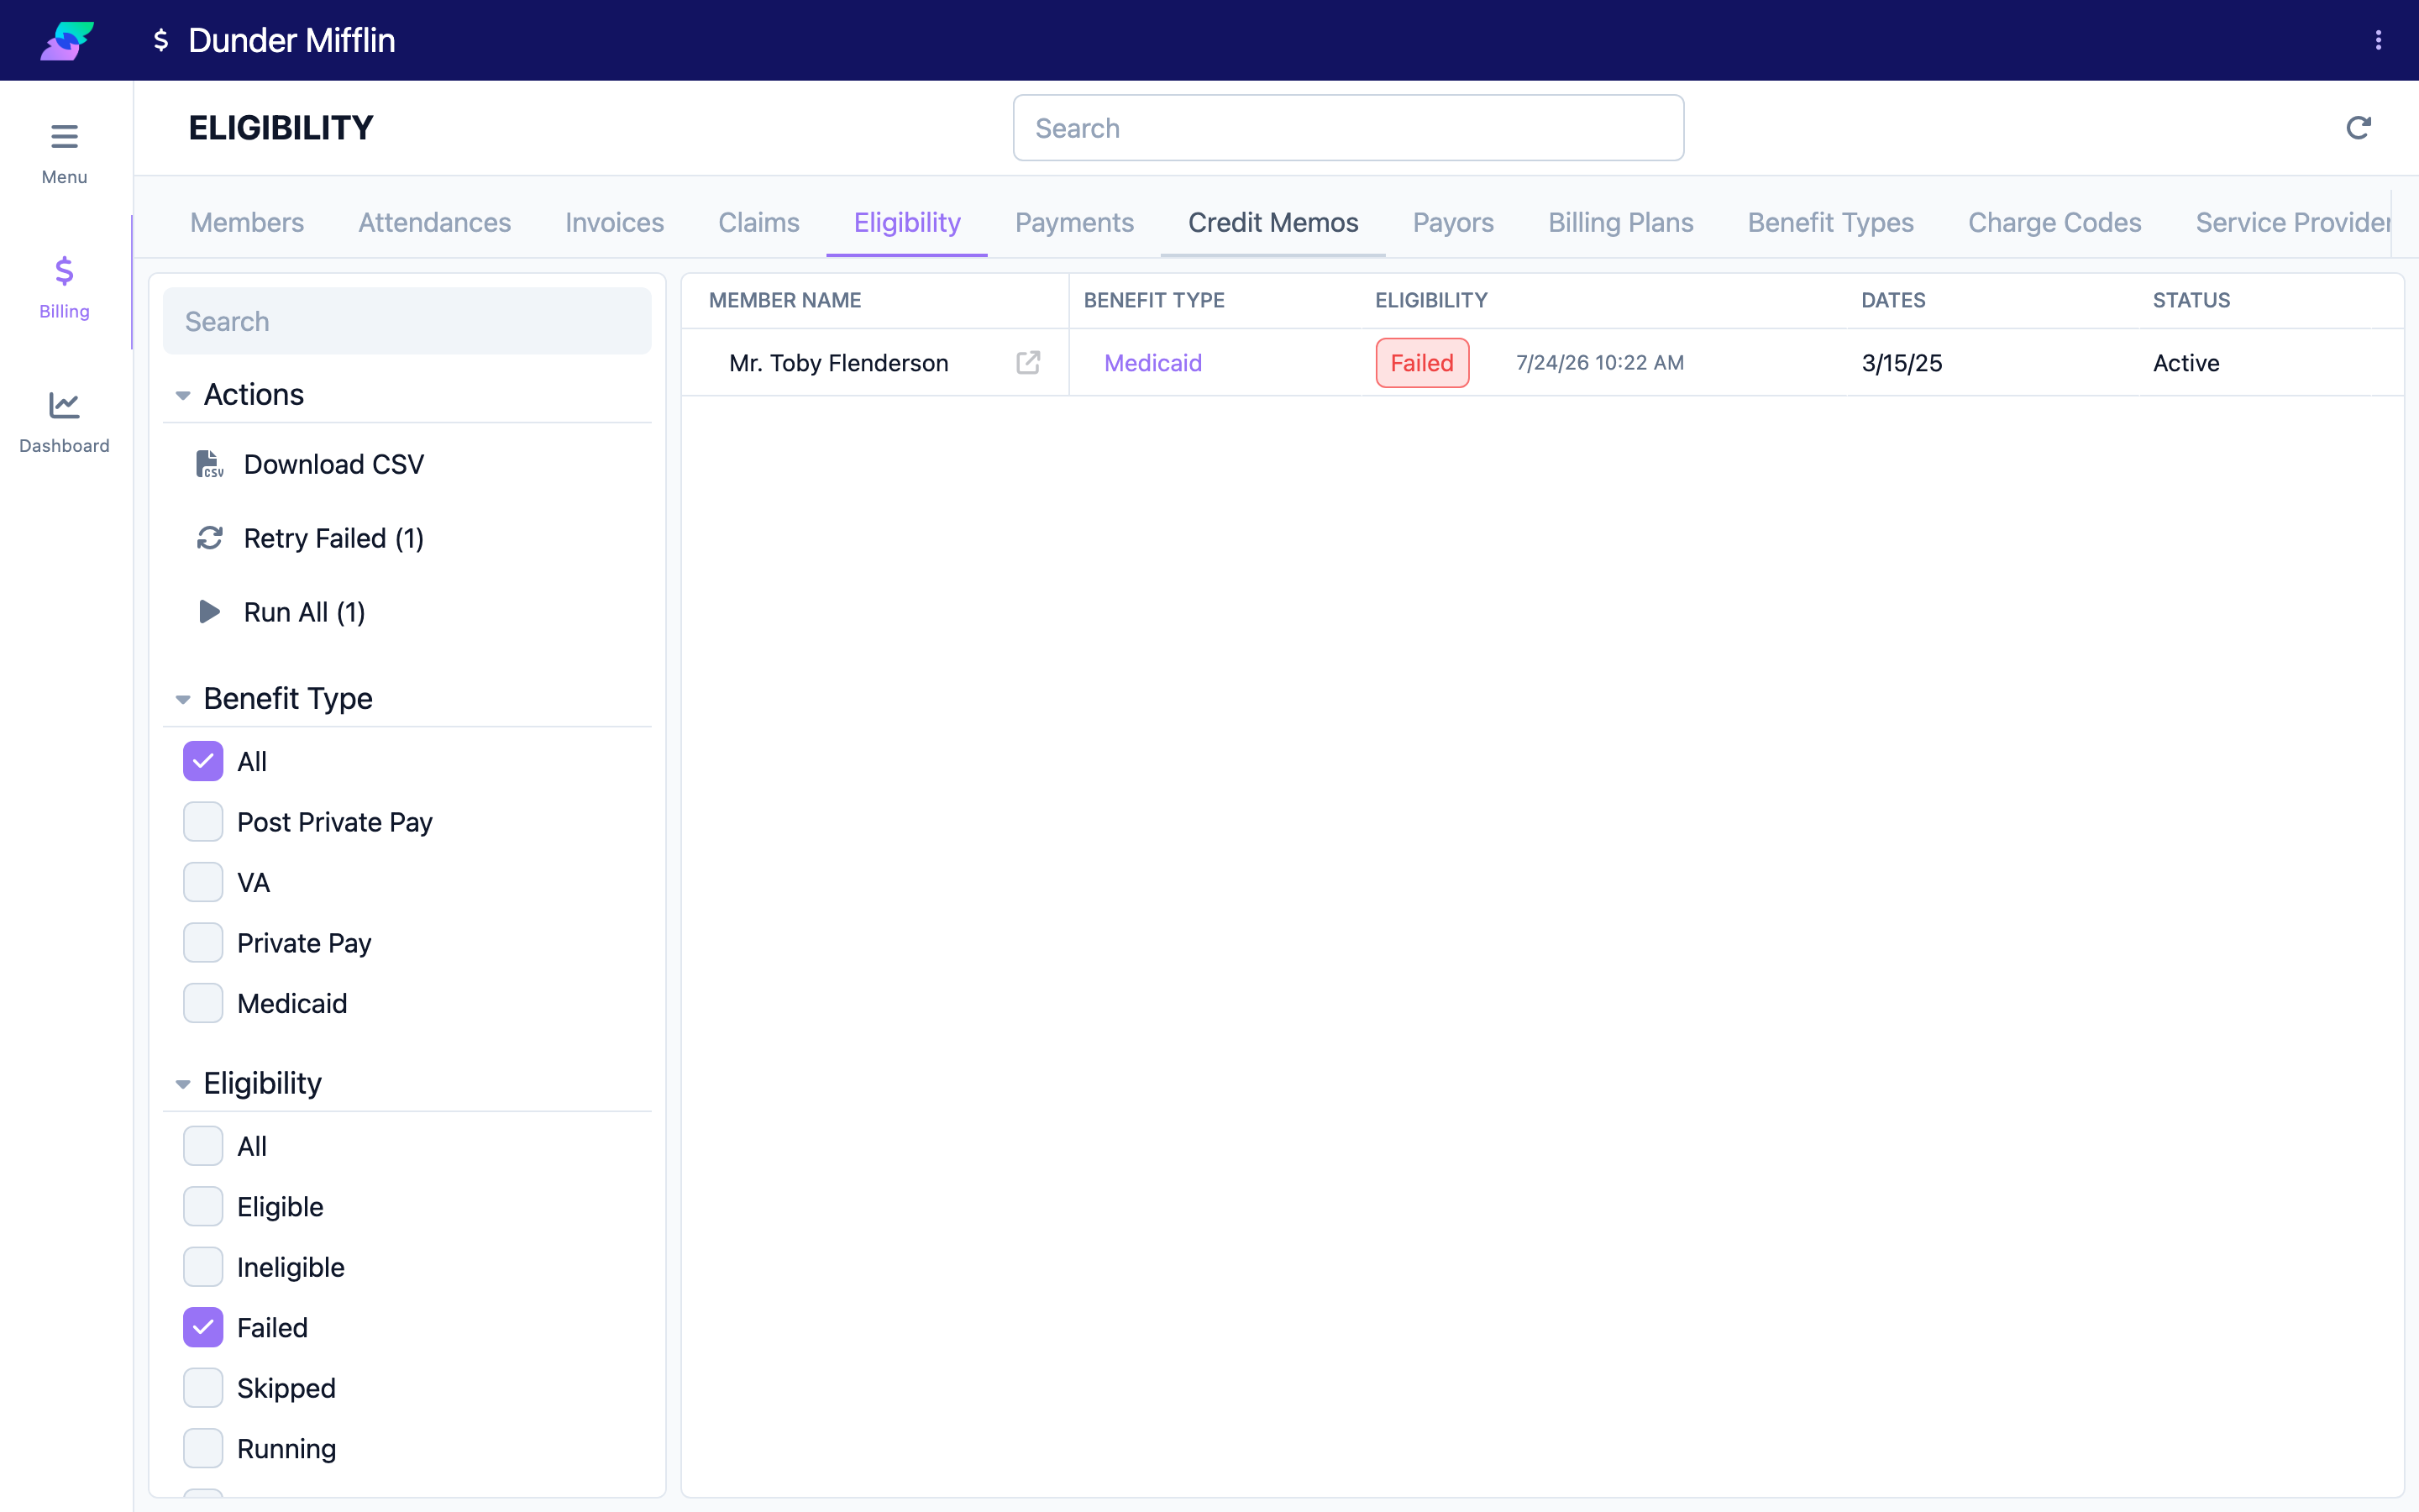The image size is (2419, 1512).
Task: Open the Billing Plans tab
Action: pos(1620,222)
